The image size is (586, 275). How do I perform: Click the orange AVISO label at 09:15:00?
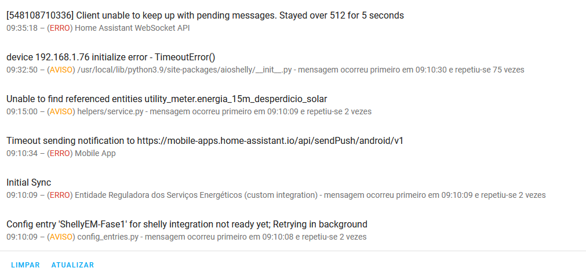tap(61, 111)
